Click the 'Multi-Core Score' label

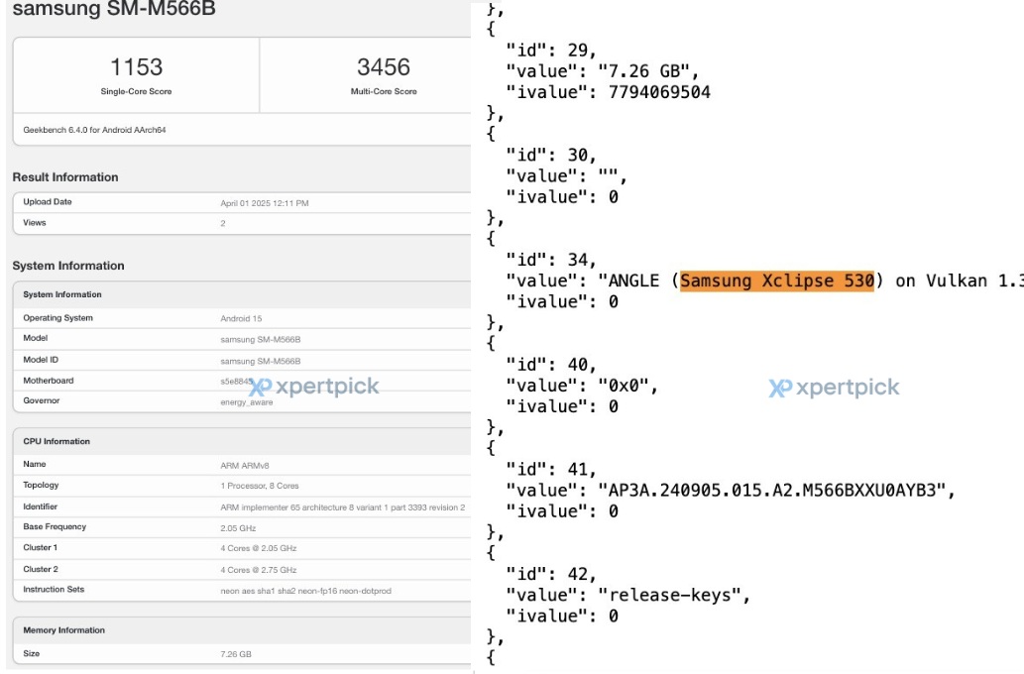pyautogui.click(x=384, y=91)
